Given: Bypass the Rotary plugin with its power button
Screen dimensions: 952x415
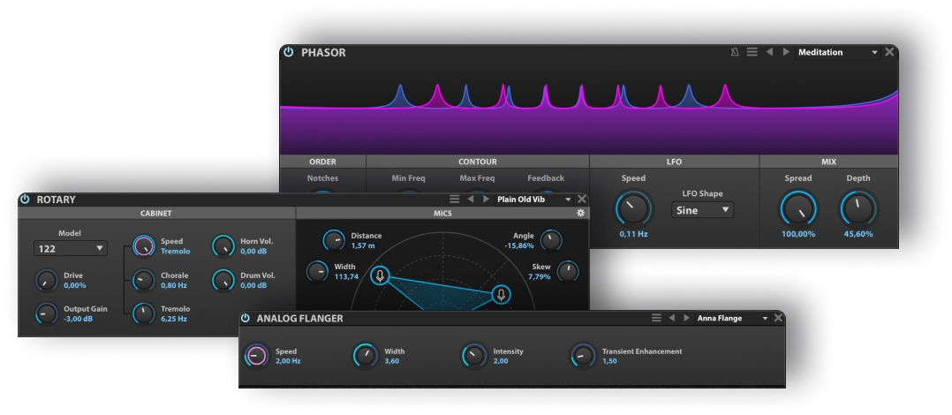Looking at the screenshot, I should [x=25, y=200].
